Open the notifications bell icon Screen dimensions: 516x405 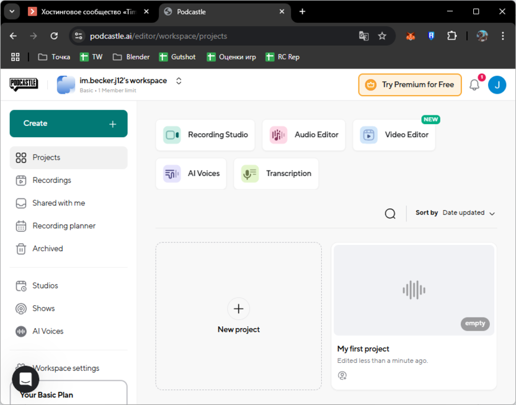point(474,85)
